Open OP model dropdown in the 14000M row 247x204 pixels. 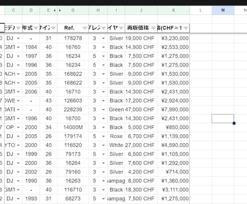18,127
